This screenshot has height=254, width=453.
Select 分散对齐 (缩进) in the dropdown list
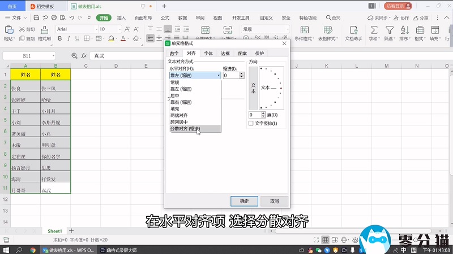tap(186, 129)
